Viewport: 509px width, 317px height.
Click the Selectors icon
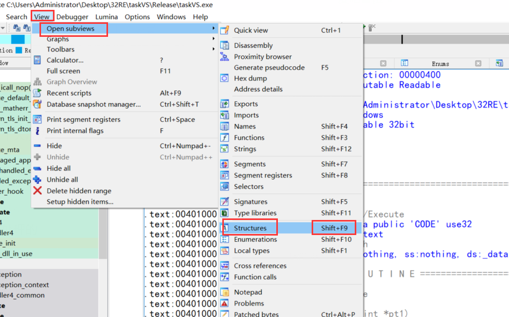click(x=224, y=186)
